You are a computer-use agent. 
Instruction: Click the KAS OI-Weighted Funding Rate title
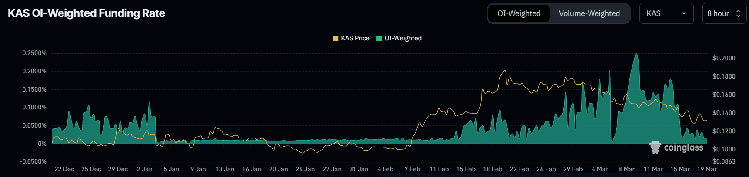click(87, 13)
